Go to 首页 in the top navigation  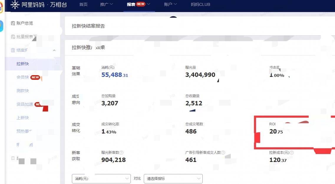83,4
